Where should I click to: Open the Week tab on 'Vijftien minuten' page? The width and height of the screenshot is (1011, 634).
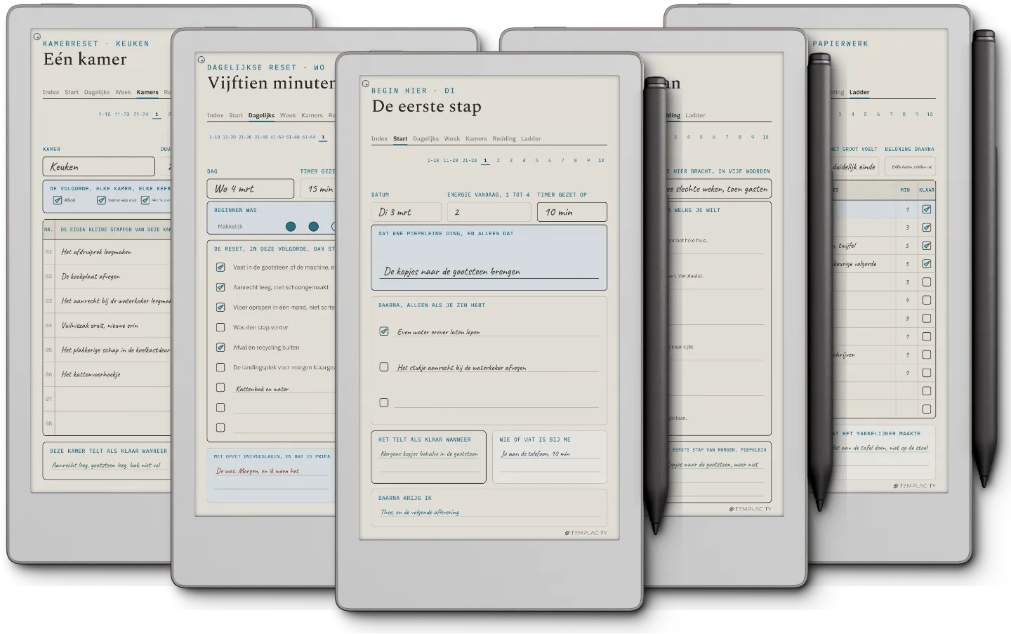coord(288,115)
